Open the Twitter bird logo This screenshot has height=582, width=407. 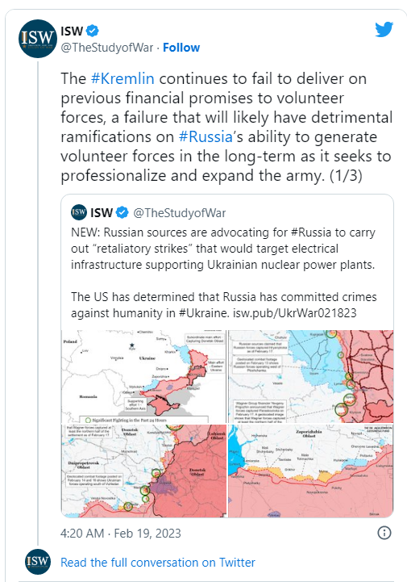click(x=384, y=29)
